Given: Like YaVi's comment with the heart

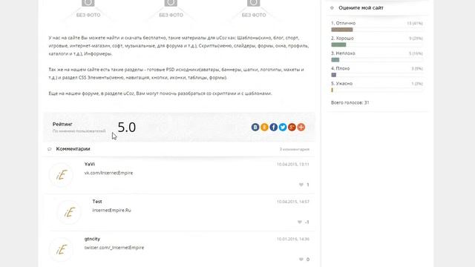Looking at the screenshot, I should [301, 185].
